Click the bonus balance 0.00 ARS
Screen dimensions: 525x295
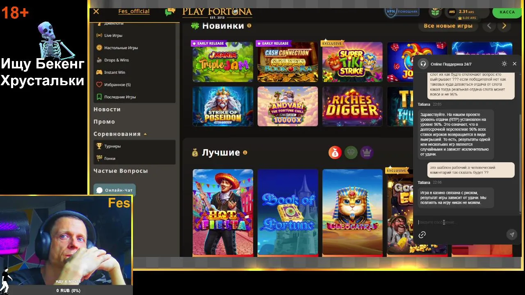467,18
